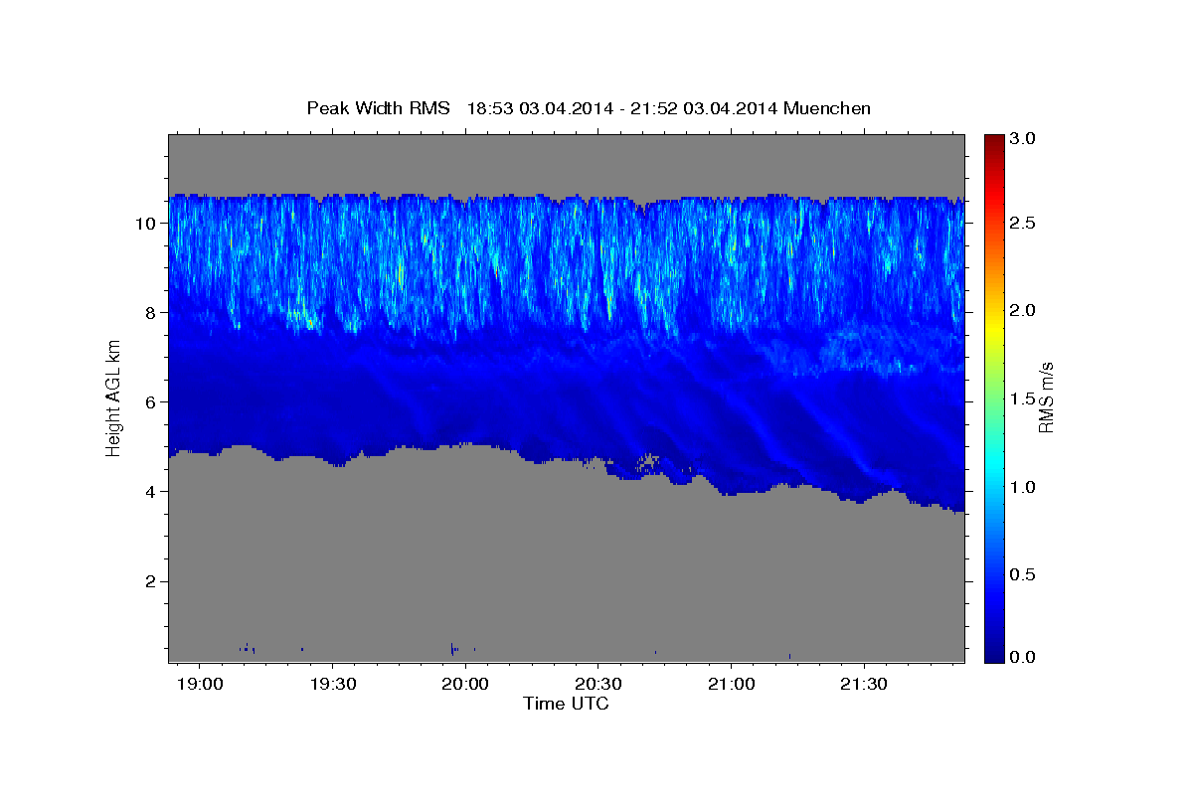Click the colorbar value 1.0

1022,487
